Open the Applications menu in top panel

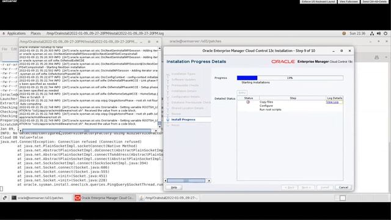coord(16,34)
